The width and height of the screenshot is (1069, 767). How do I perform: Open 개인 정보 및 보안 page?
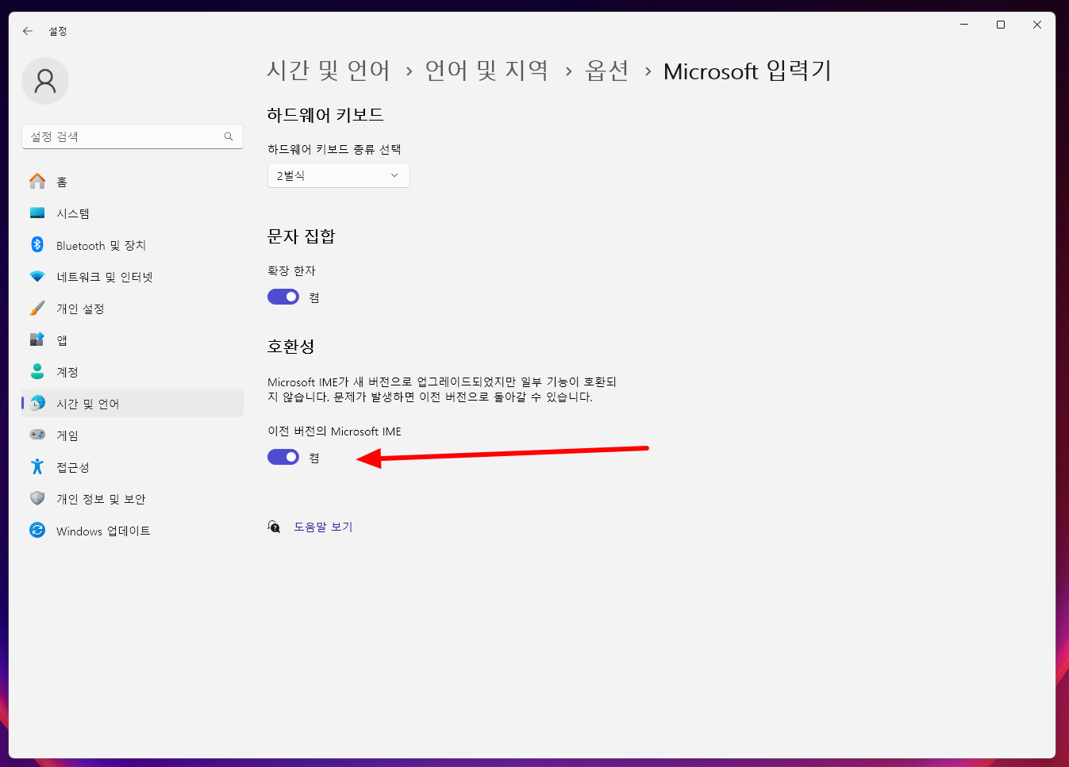(133, 499)
